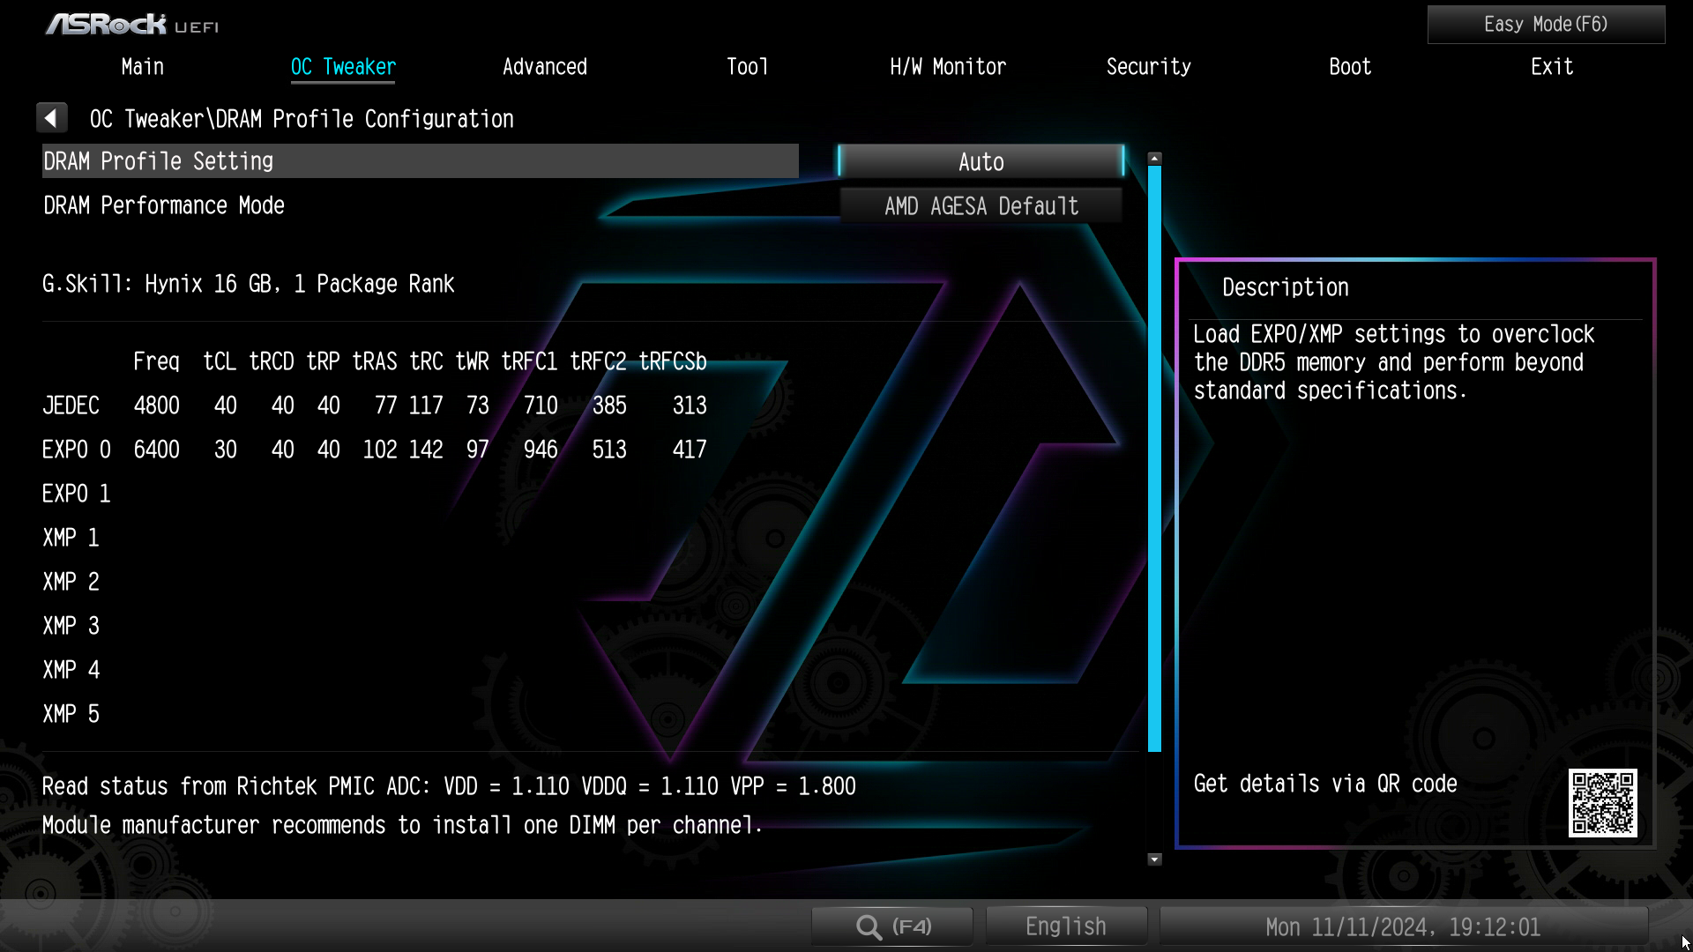
Task: Select the OC Tweaker tab
Action: pos(343,67)
